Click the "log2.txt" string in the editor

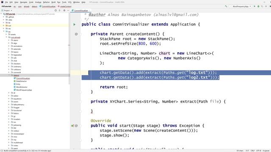click(x=198, y=77)
